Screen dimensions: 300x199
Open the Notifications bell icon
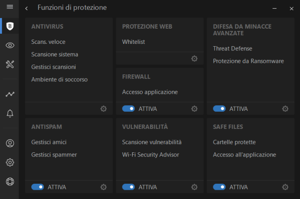(10, 113)
